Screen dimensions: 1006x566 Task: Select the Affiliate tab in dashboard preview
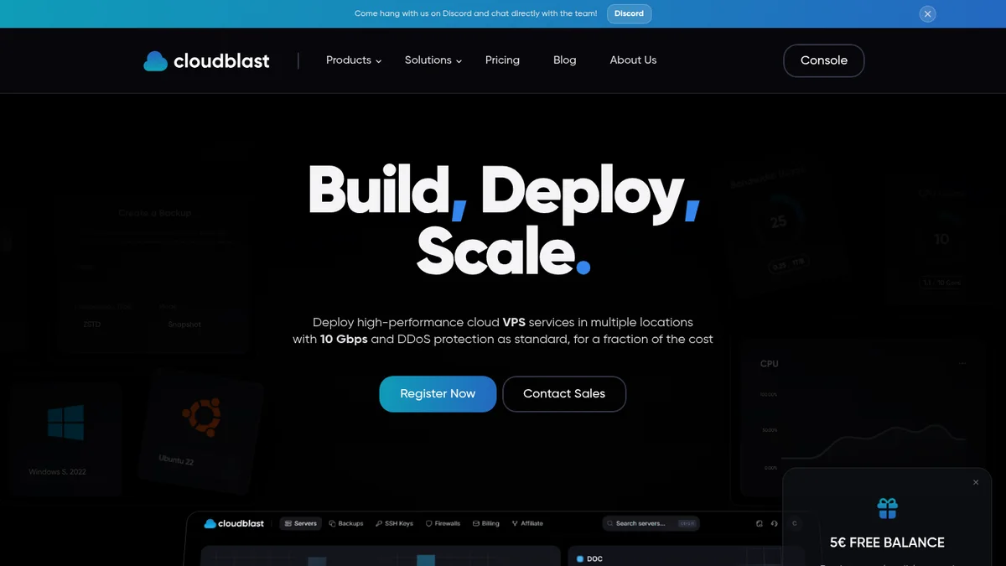pyautogui.click(x=527, y=523)
